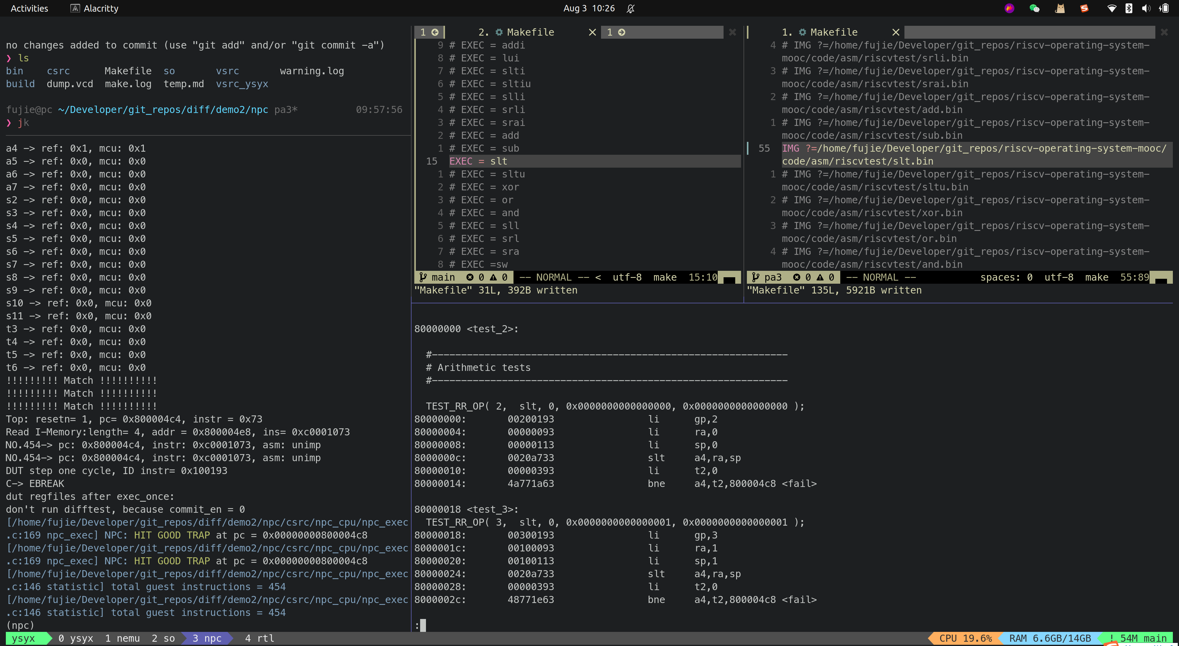Click the Alacritty app icon in top bar
Screen dimensions: 1179x646
pos(75,8)
